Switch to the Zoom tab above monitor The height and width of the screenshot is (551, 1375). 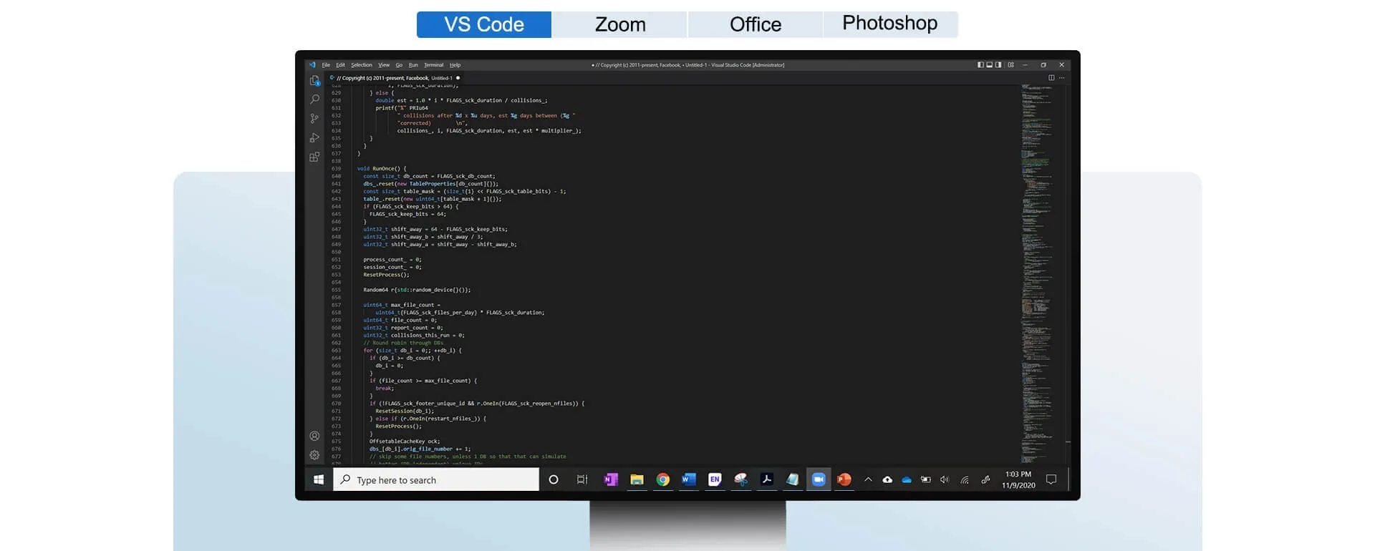[619, 24]
